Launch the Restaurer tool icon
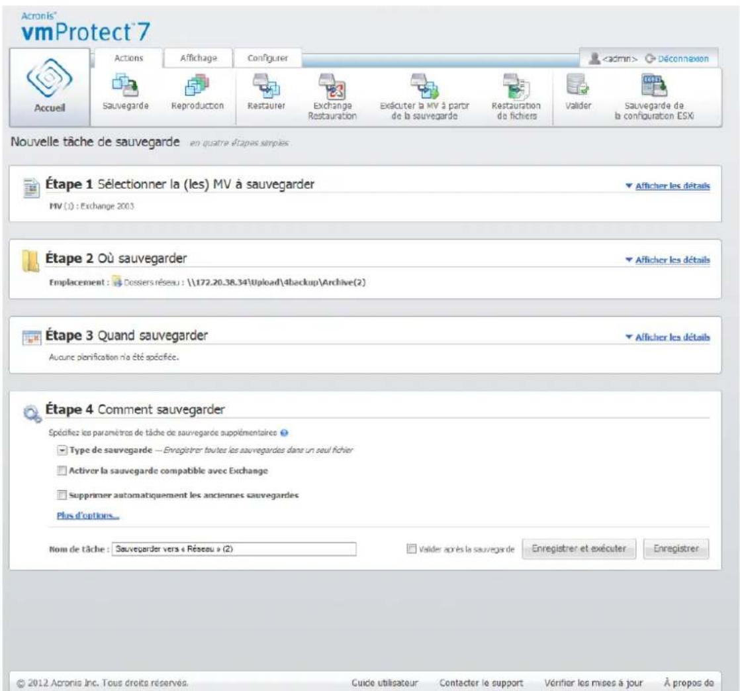Viewport: 740px width, 691px height. click(x=266, y=85)
